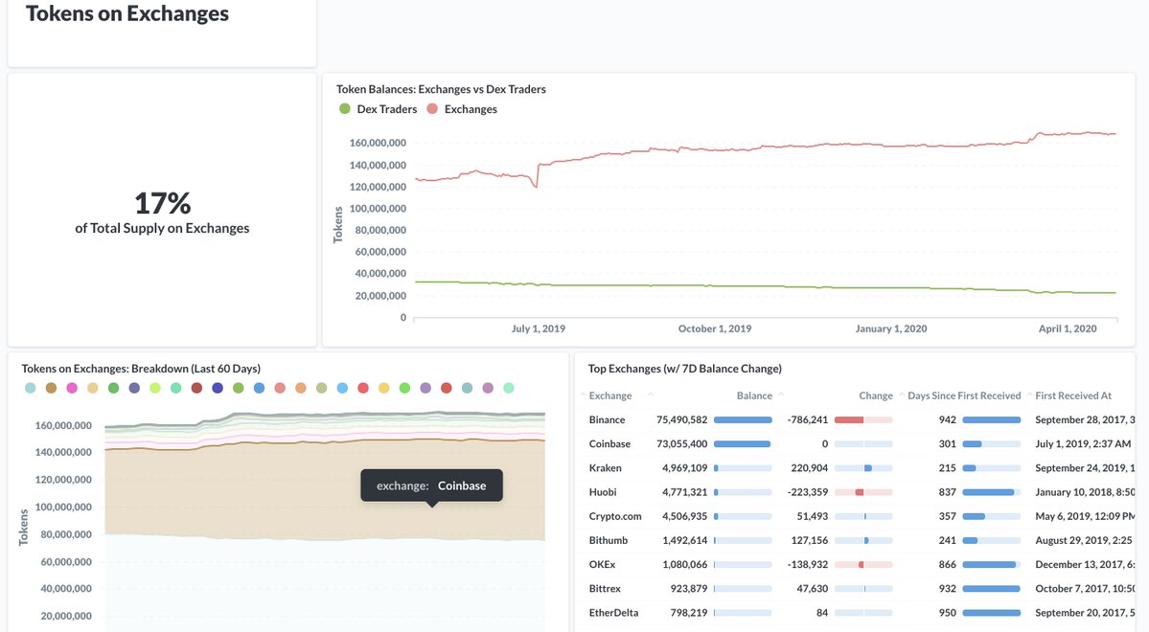Viewport: 1149px width, 632px height.
Task: Select the OKEx exchange cell
Action: (603, 565)
